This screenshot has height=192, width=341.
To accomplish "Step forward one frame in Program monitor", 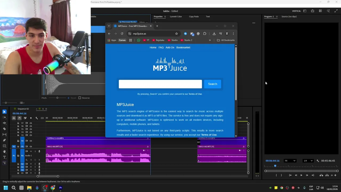I will (307, 175).
